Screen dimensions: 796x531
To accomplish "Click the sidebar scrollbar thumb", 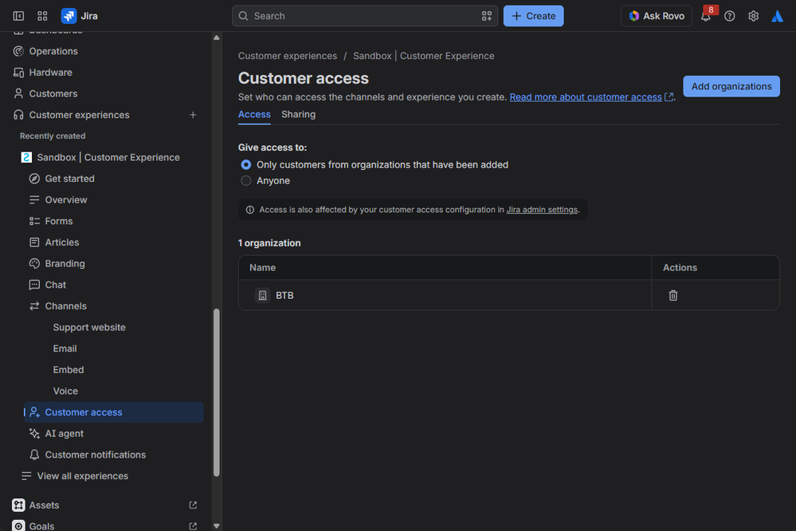I will [217, 392].
